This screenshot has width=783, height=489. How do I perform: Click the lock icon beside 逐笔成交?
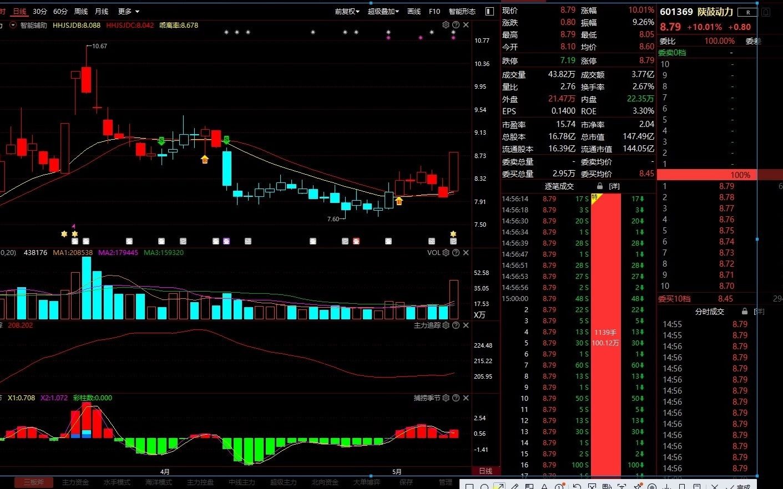click(599, 186)
